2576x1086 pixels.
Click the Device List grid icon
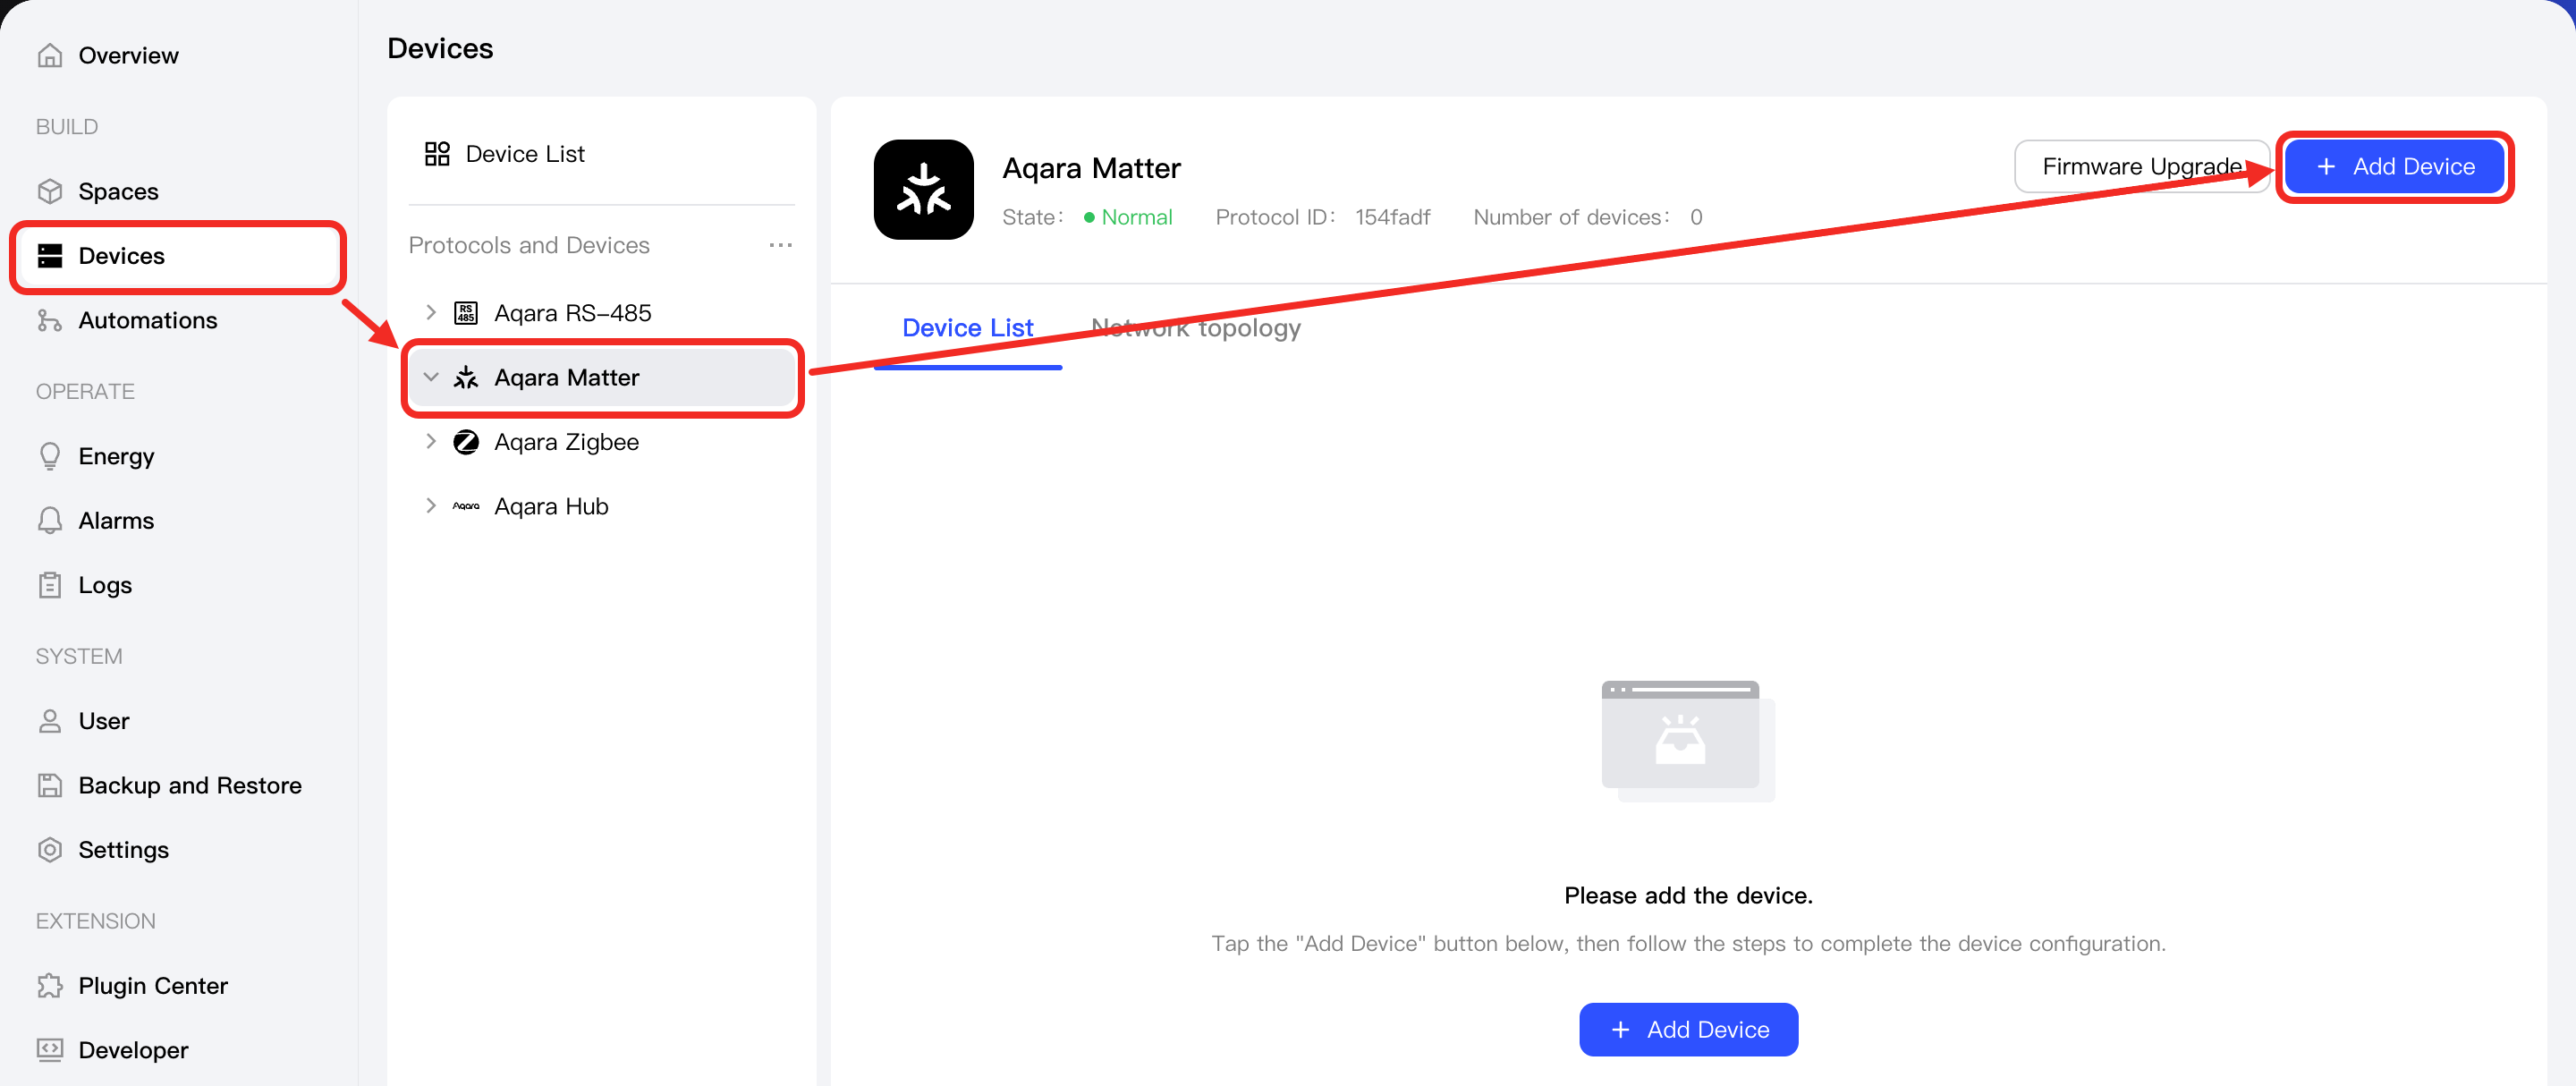[437, 154]
